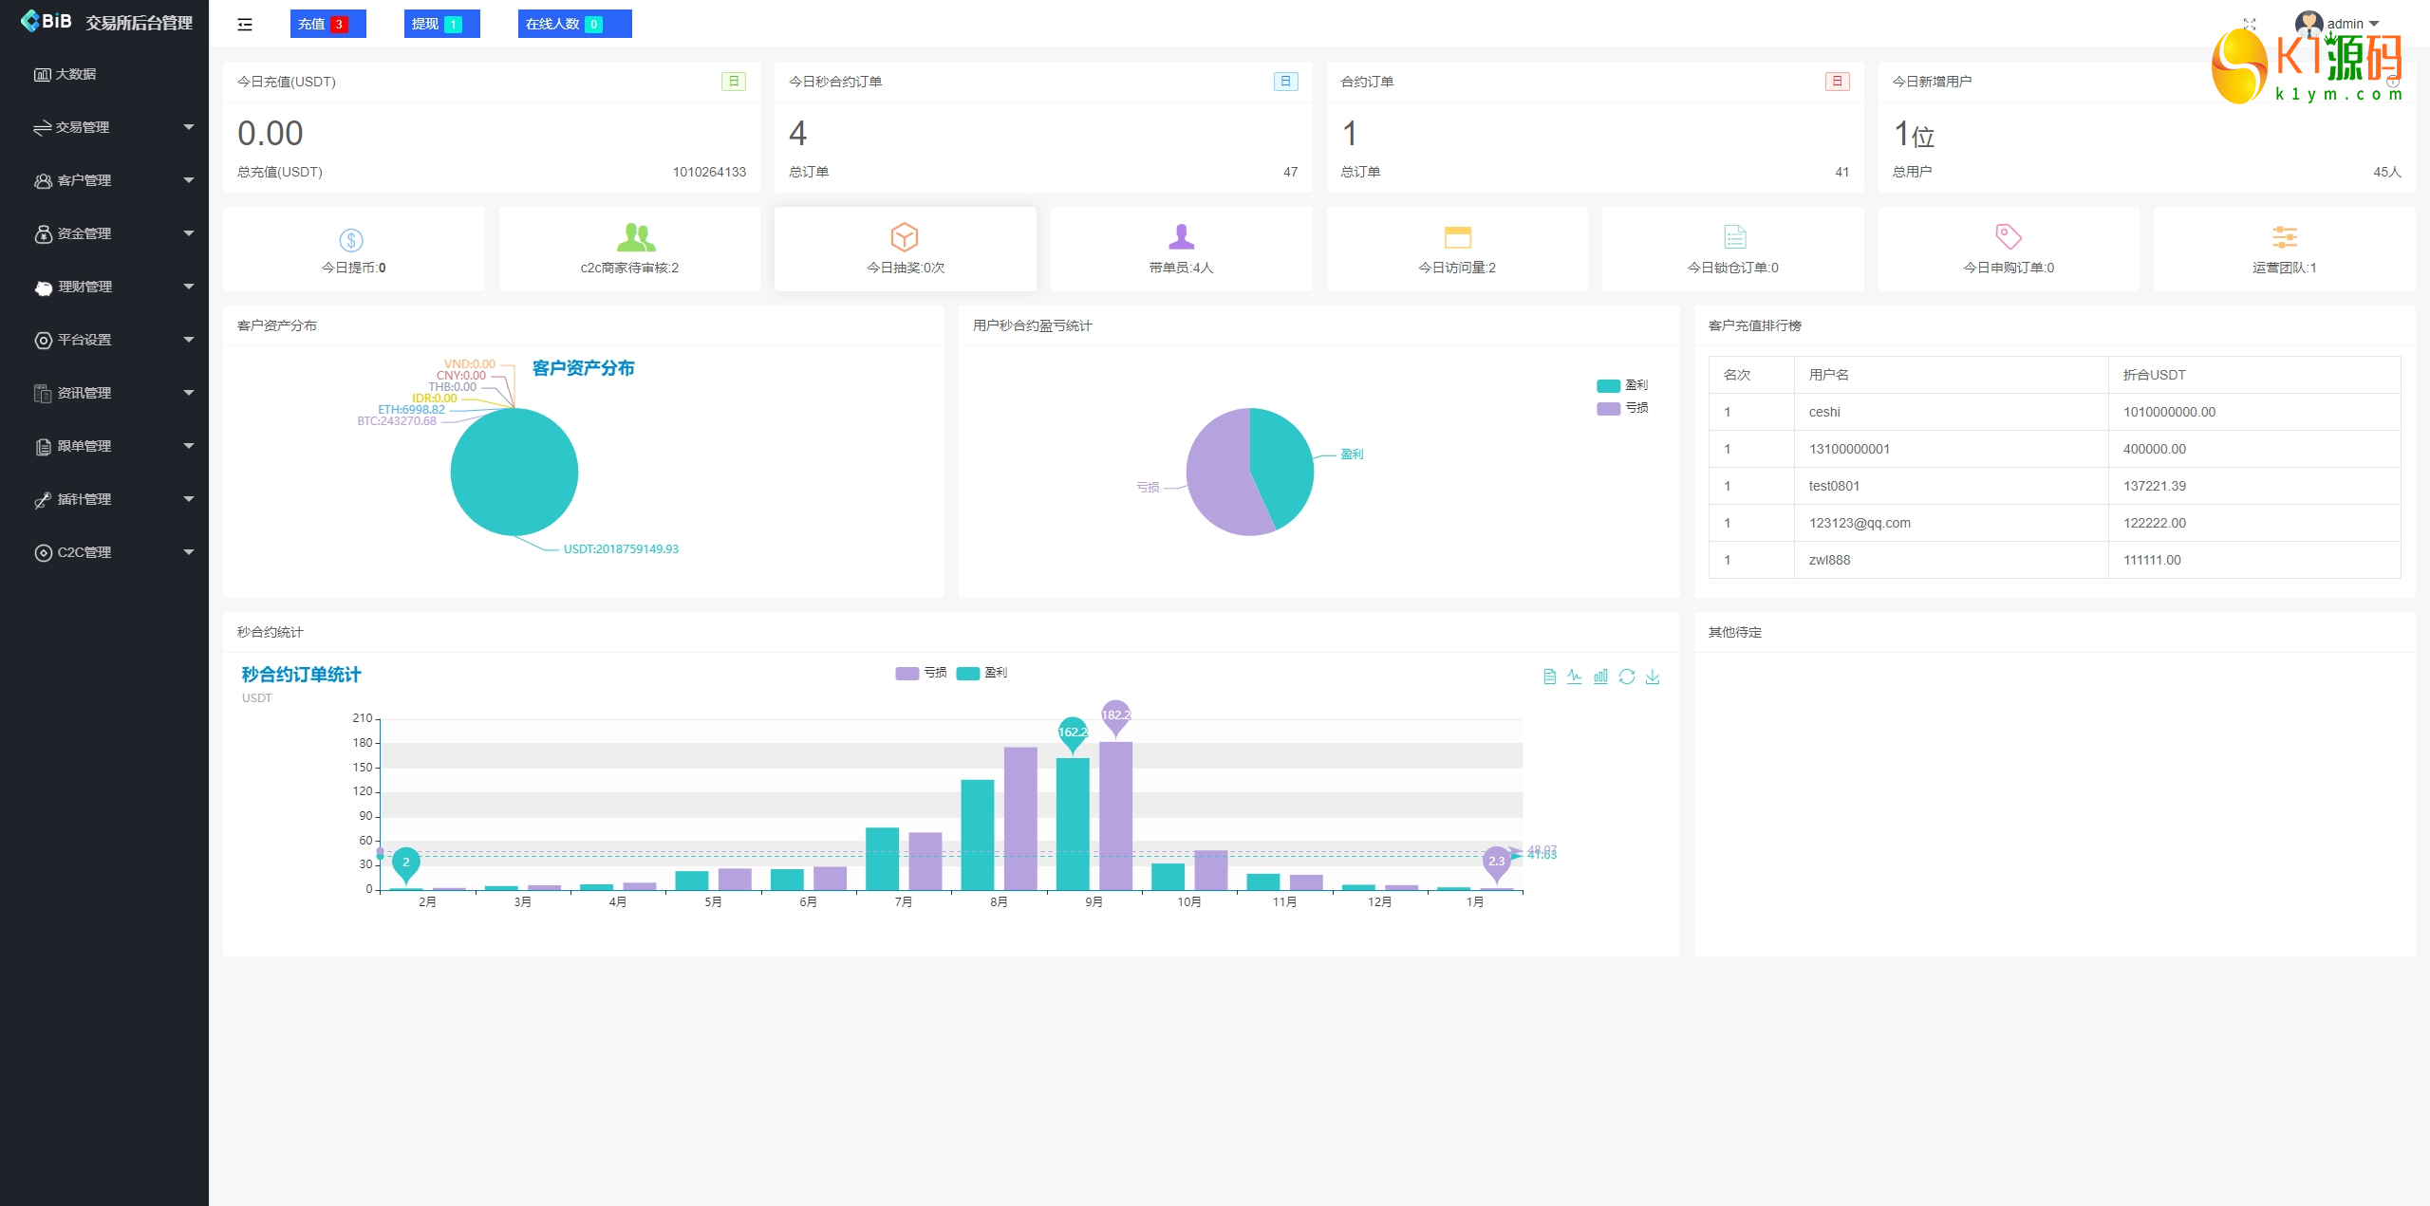Toggle 盈利 legend in pie chart
The image size is (2430, 1206).
click(1622, 385)
